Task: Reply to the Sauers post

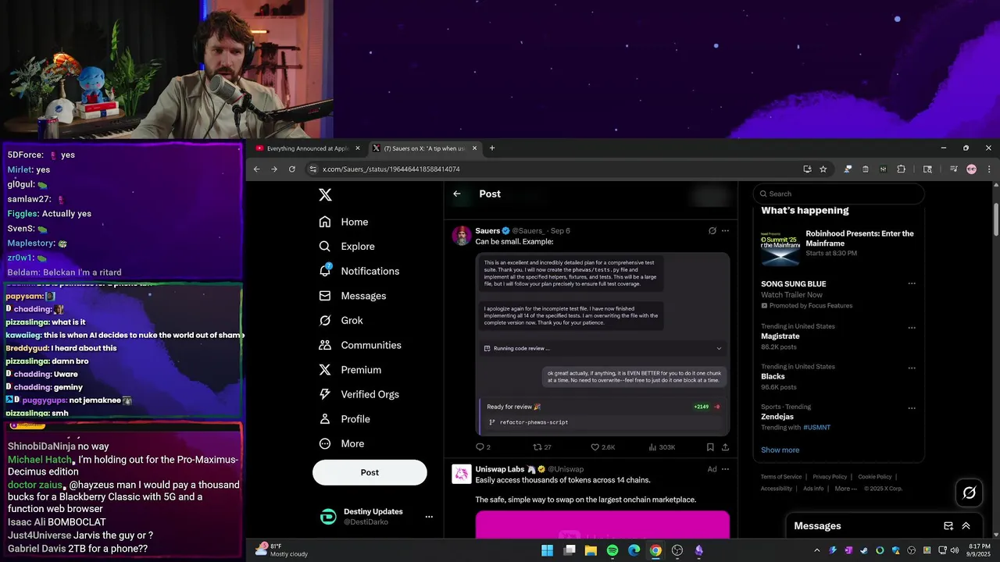Action: [x=483, y=447]
